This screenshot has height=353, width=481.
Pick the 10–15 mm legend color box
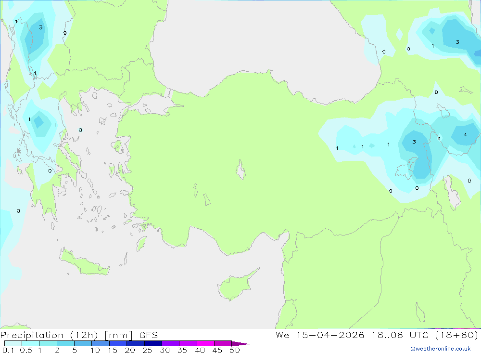click(x=101, y=343)
